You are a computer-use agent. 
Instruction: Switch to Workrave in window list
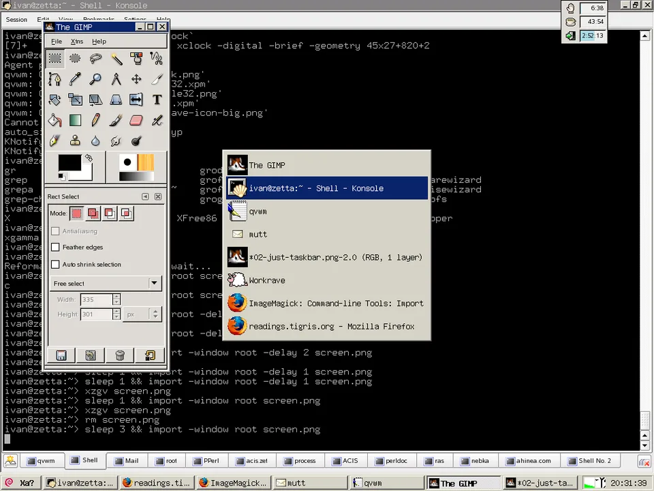point(326,280)
